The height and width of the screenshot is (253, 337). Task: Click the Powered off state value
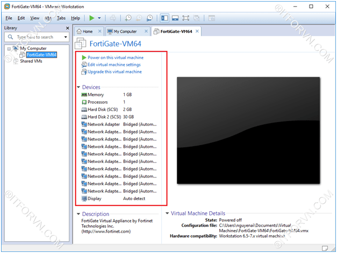click(230, 220)
